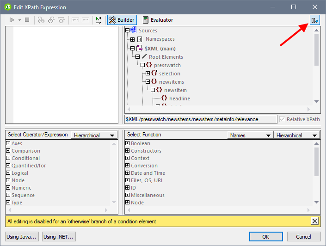326x246 pixels.
Task: Click the Root Elements slash icon
Action: pyautogui.click(x=144, y=56)
